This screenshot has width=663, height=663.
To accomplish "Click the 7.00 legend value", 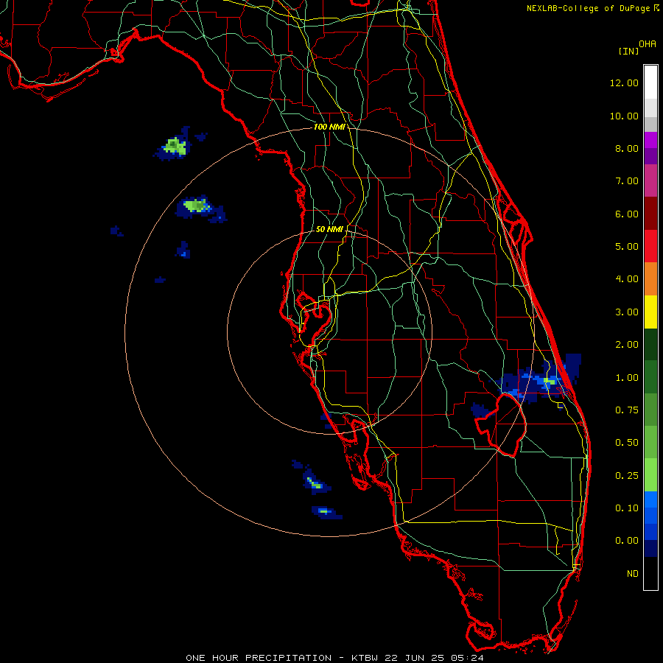I will (627, 181).
